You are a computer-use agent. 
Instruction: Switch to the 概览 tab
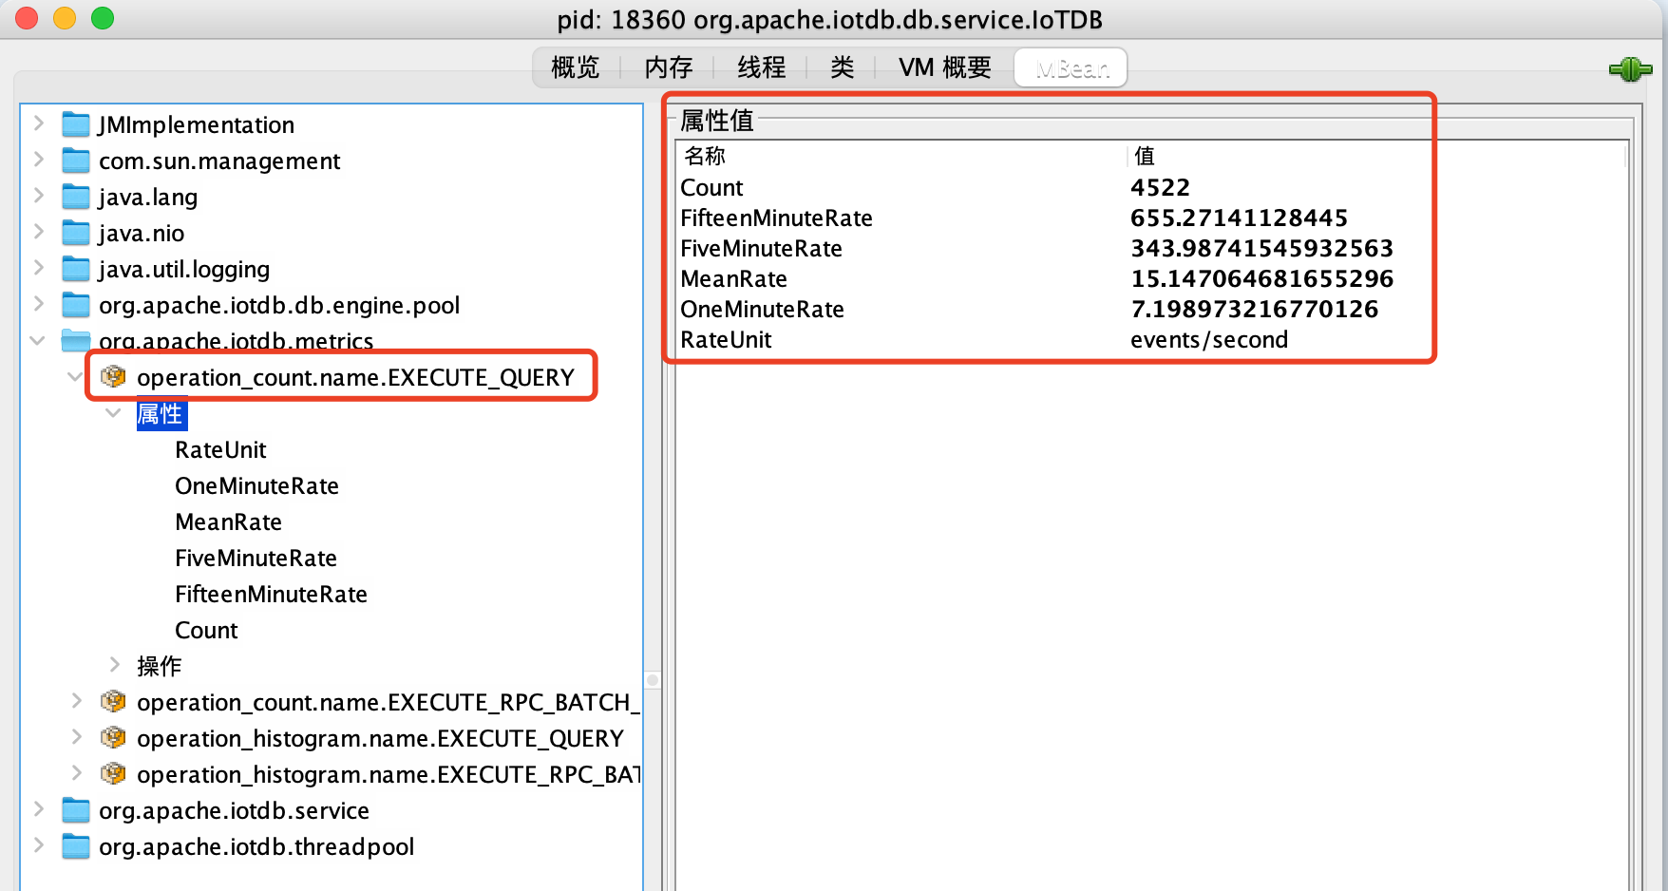(x=576, y=67)
